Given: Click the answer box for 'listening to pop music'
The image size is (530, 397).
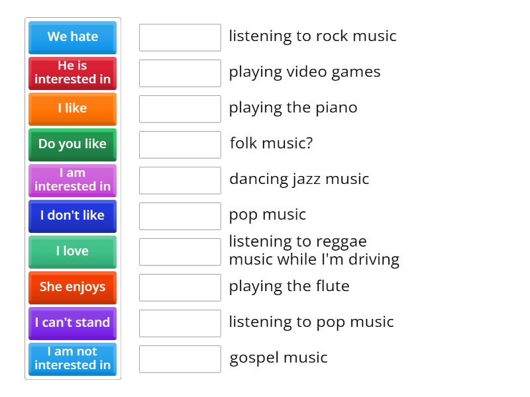Looking at the screenshot, I should coord(180,324).
